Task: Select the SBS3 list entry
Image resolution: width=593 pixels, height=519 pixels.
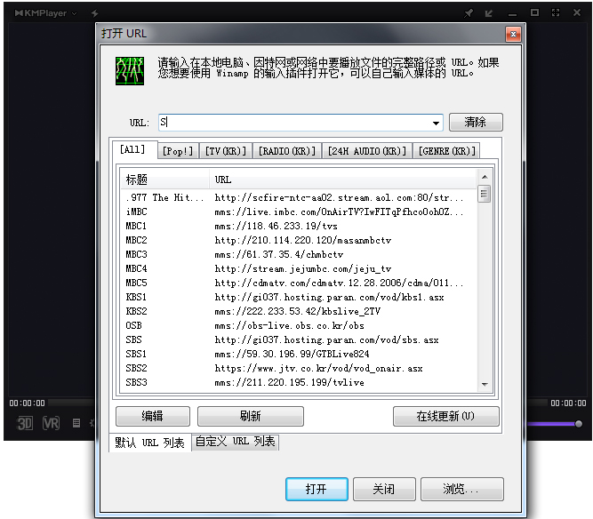Action: pyautogui.click(x=299, y=382)
